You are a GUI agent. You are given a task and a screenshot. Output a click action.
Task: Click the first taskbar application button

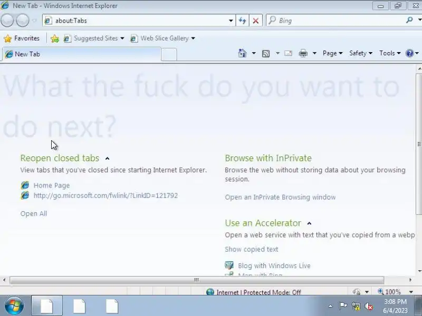(47, 305)
